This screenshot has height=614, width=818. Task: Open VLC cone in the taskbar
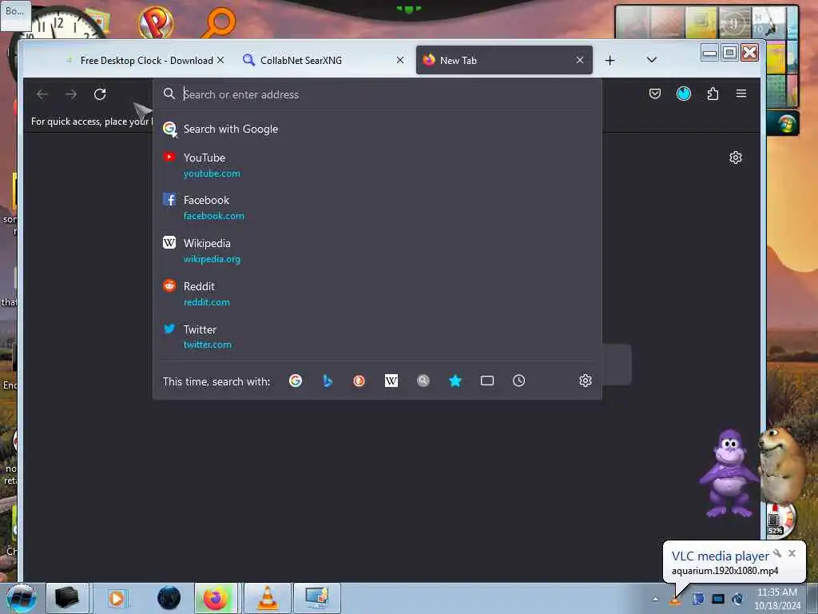pos(267,598)
